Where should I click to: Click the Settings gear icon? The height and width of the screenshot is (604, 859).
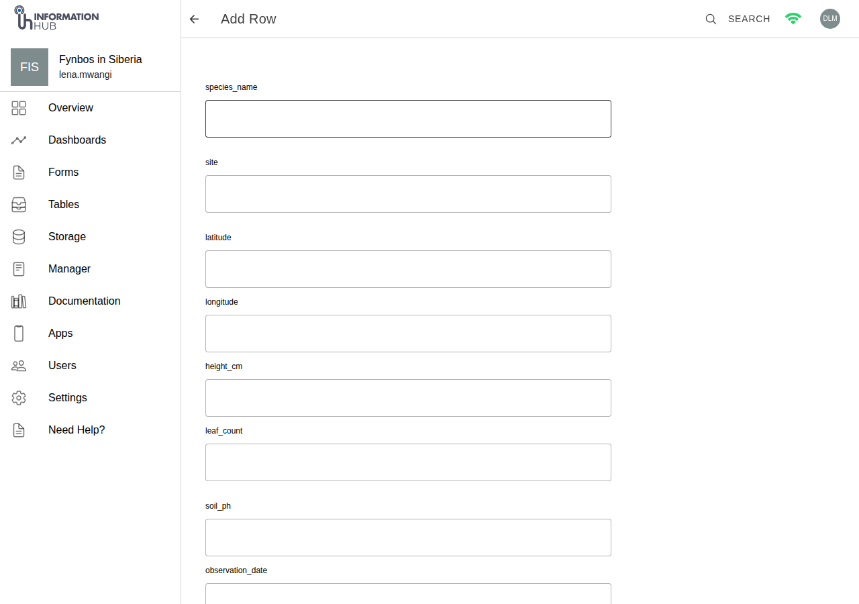pyautogui.click(x=19, y=398)
